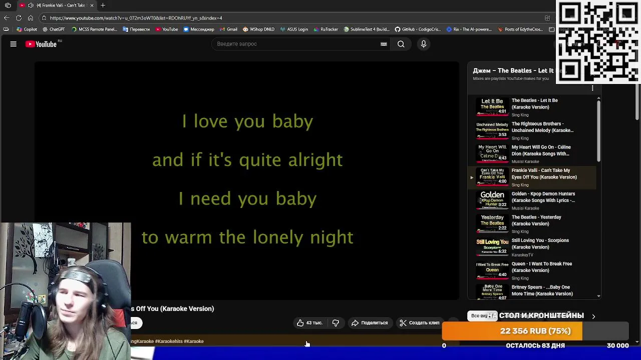Screen dimensions: 641x360
Task: Click the browser back arrow
Action: coord(7,18)
